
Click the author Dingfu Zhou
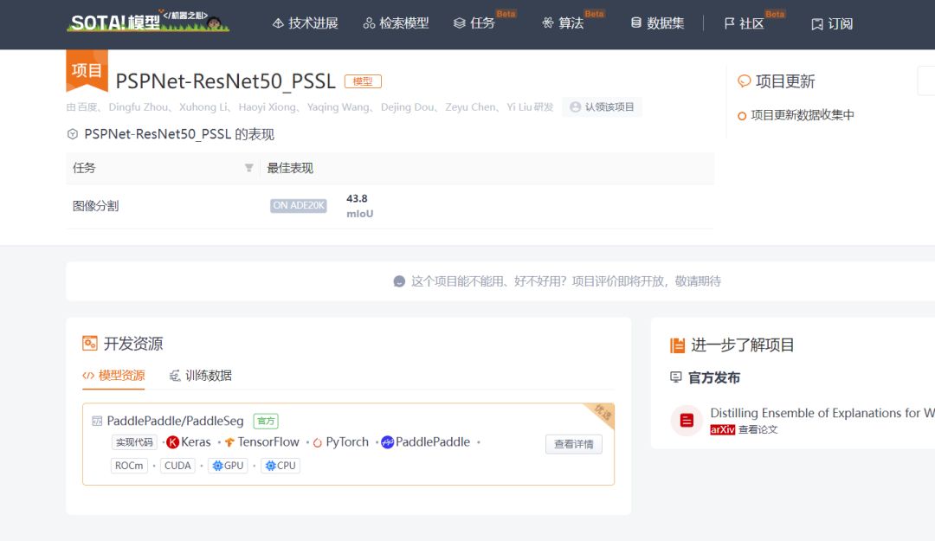(139, 107)
